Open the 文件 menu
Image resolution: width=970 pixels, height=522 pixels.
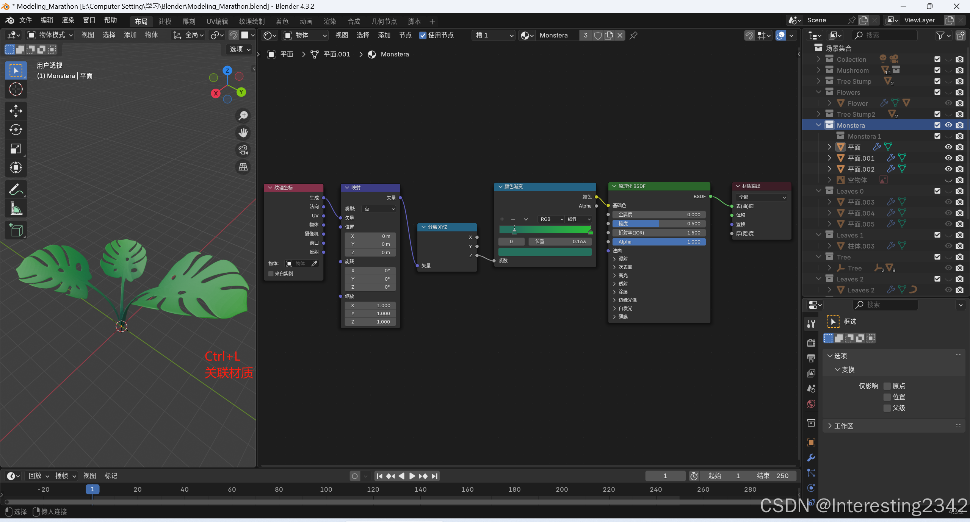[25, 20]
